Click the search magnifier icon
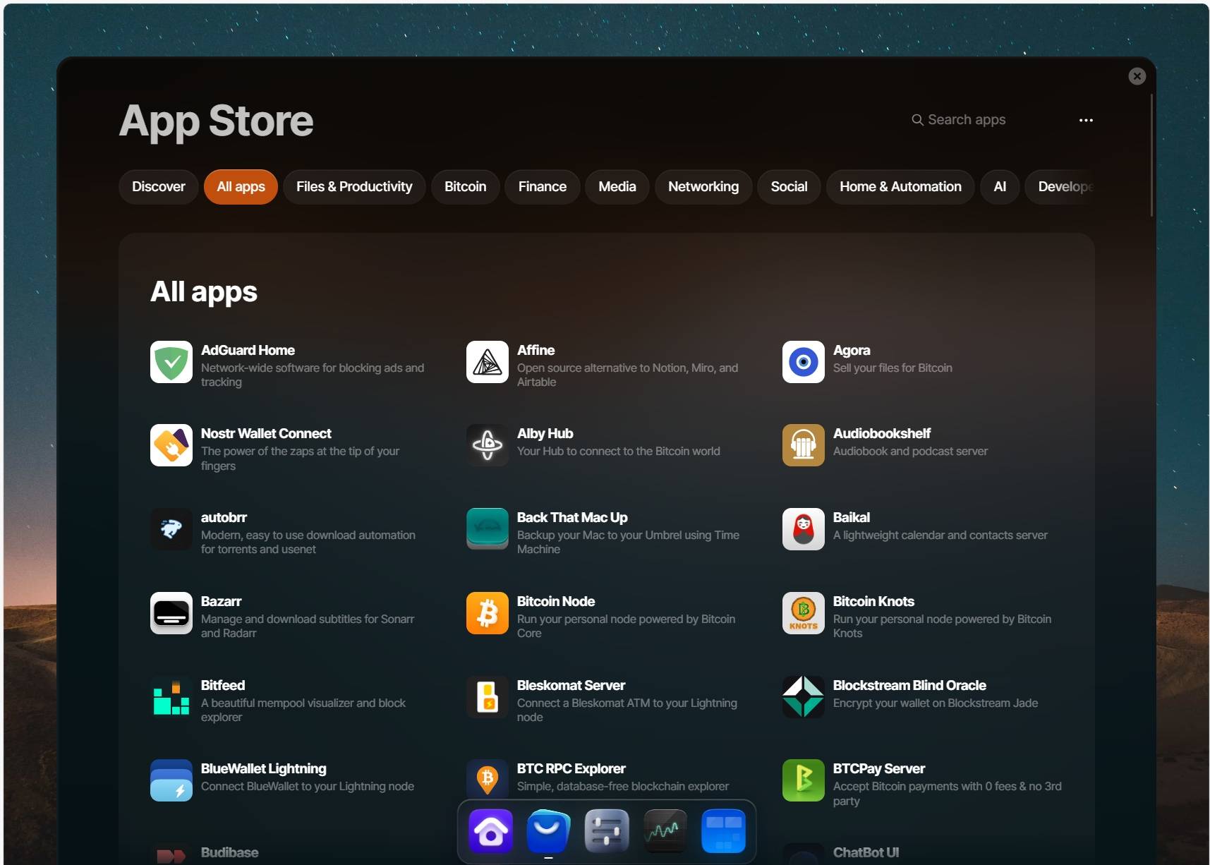 [x=917, y=120]
